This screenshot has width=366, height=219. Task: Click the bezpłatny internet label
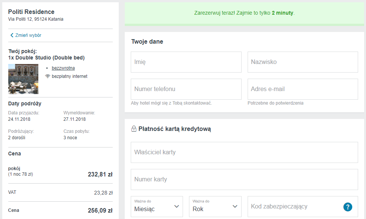tap(70, 76)
